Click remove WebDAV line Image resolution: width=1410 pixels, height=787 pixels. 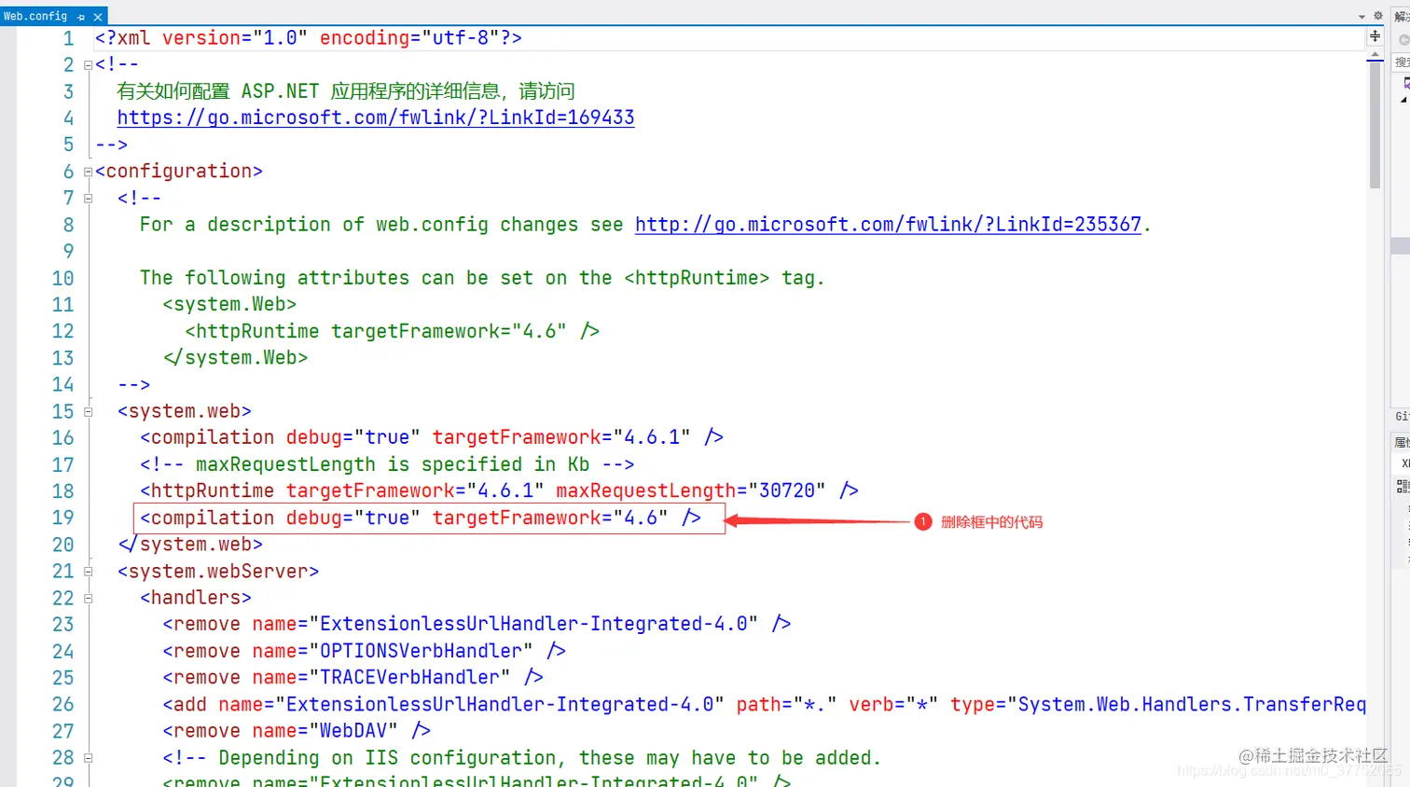297,731
